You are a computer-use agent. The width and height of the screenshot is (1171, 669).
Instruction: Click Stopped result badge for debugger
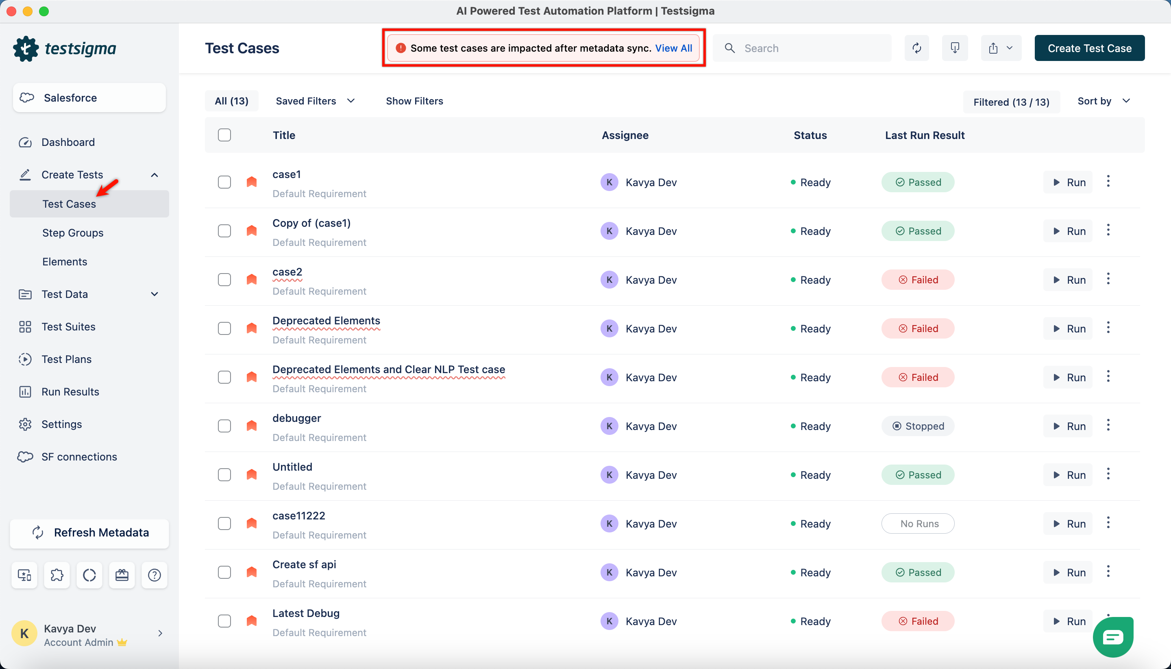click(918, 426)
